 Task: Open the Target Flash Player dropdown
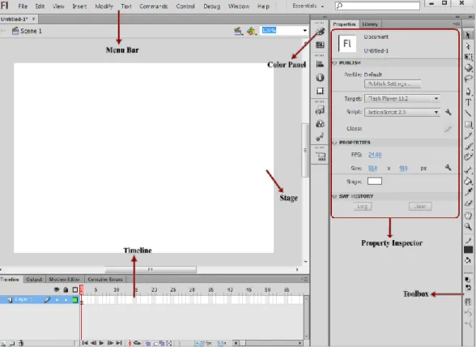tap(402, 99)
